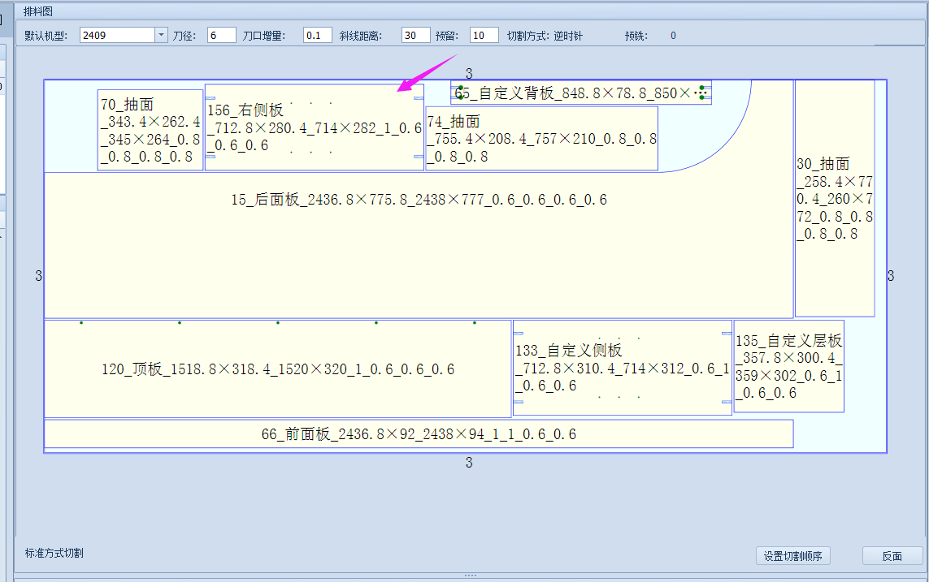Click the 反面 button
Viewport: 929px width, 582px height.
click(892, 556)
